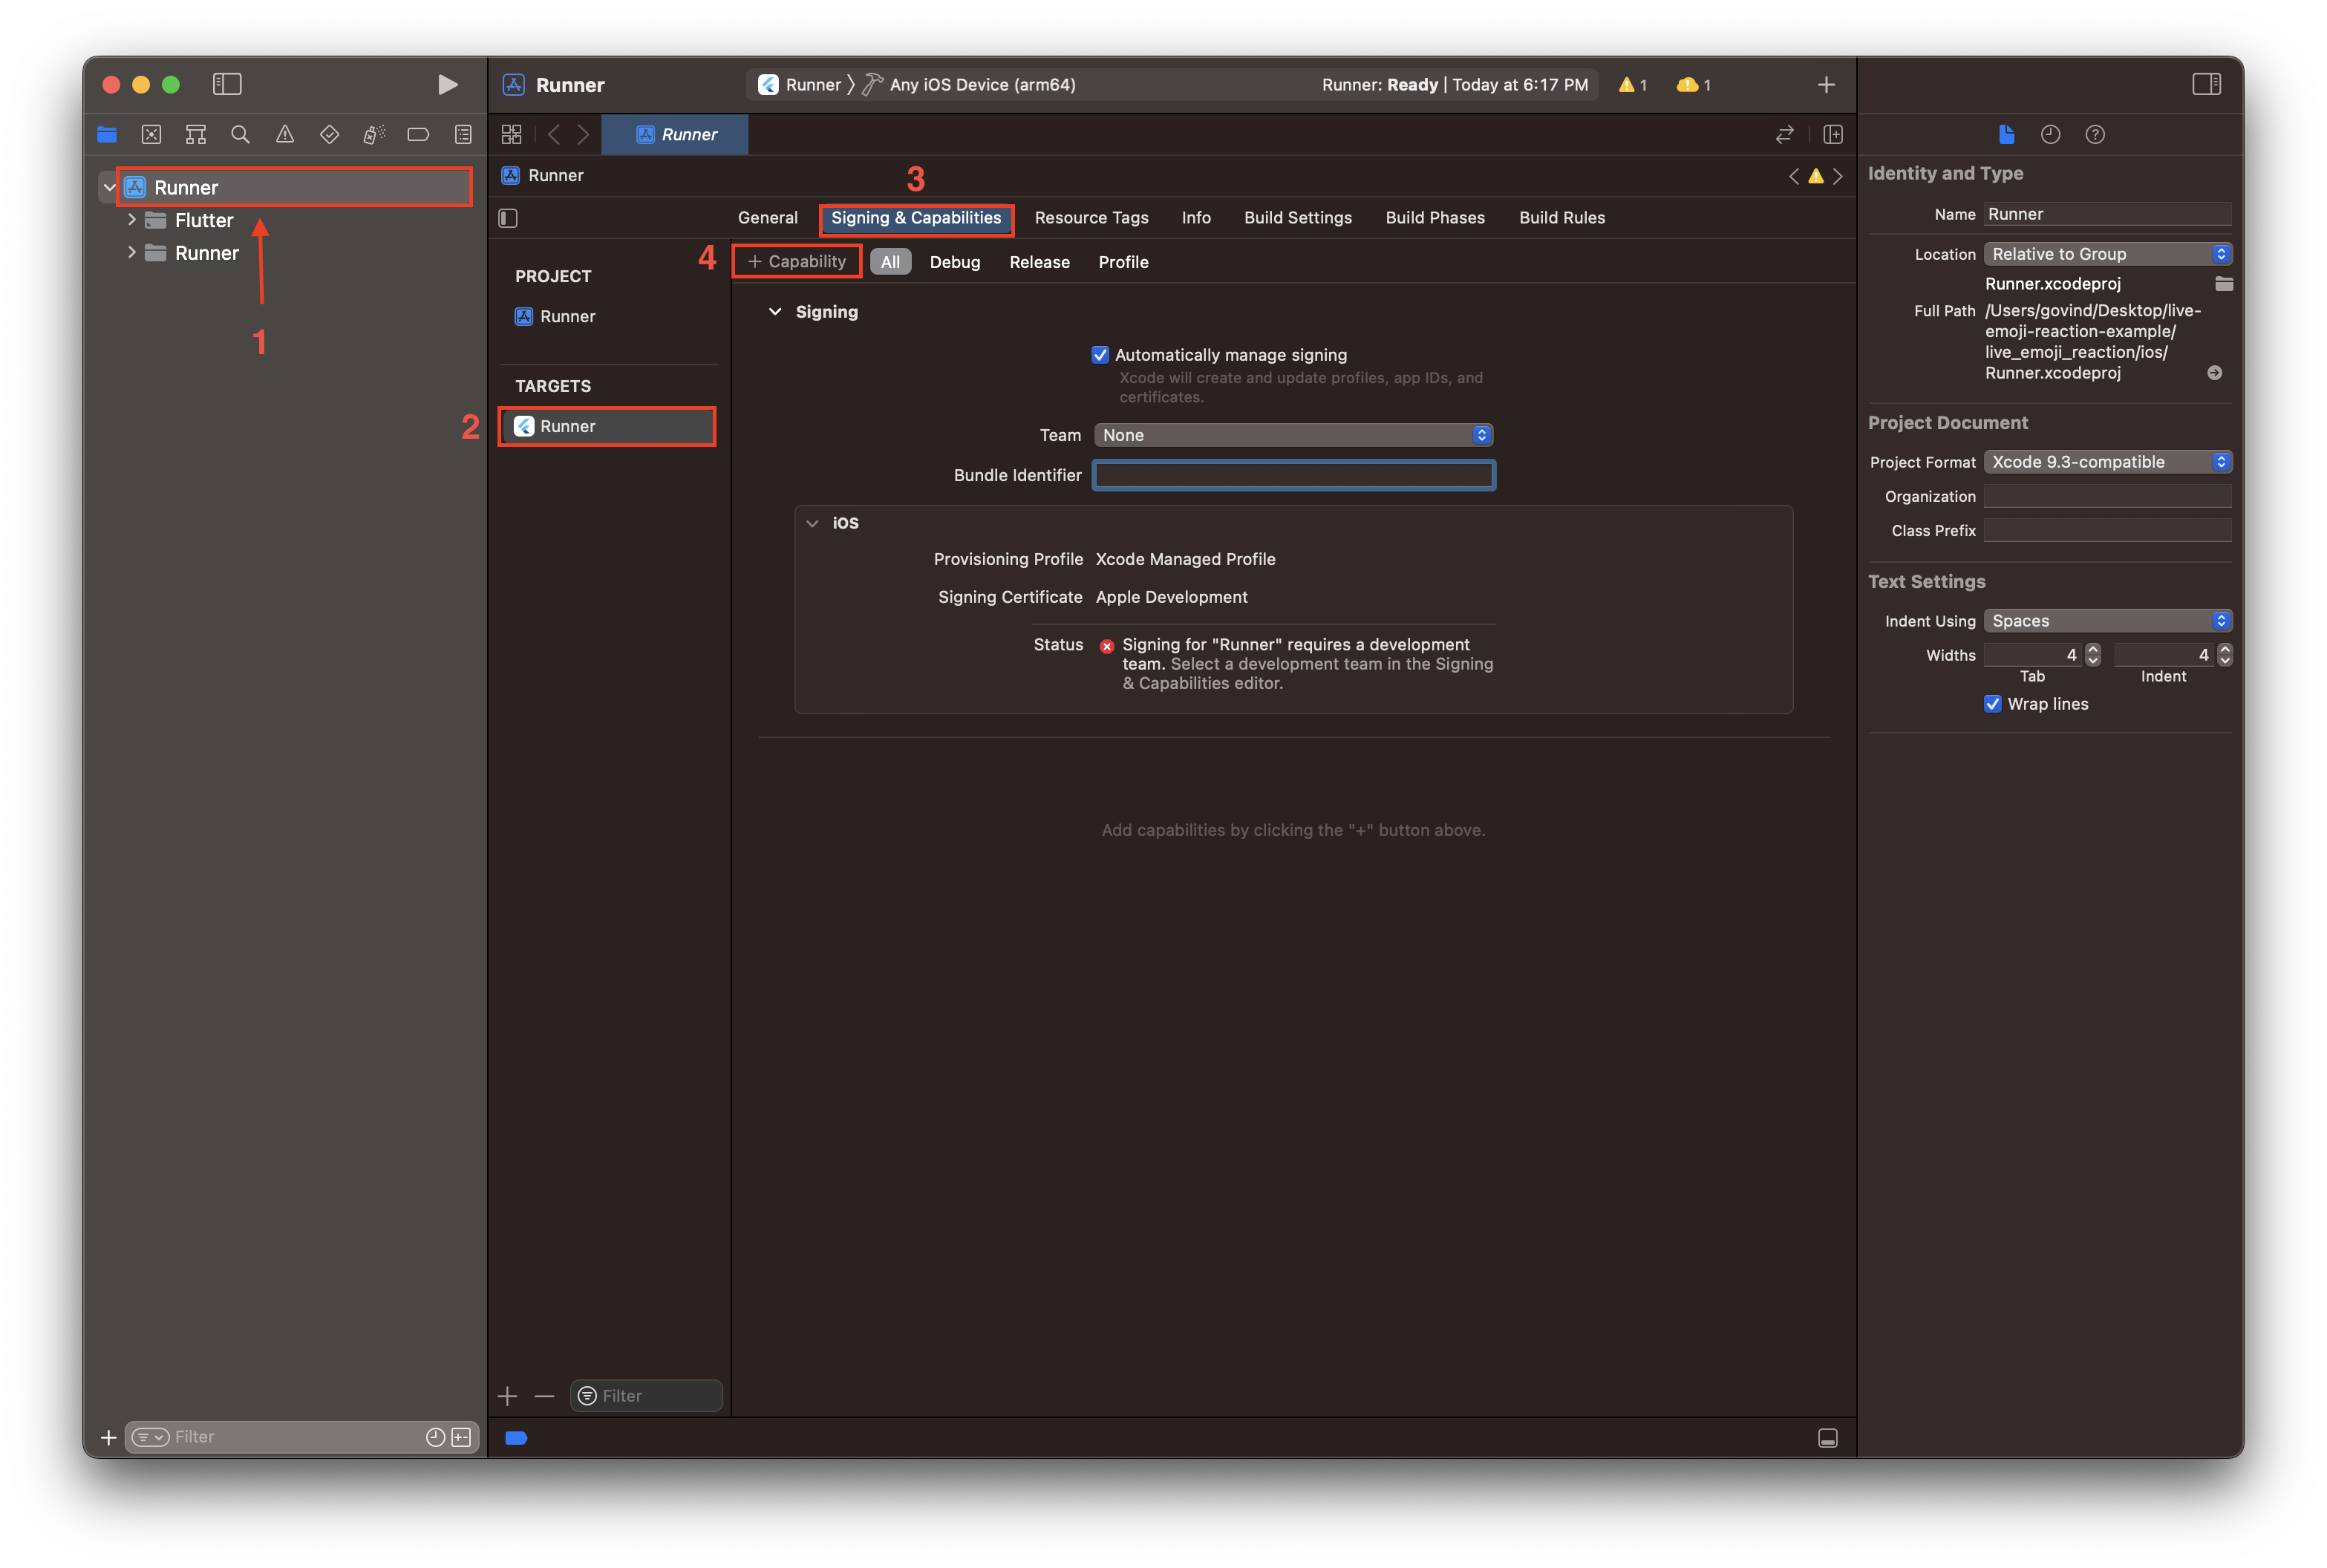Open the Team dropdown showing None

[x=1292, y=435]
